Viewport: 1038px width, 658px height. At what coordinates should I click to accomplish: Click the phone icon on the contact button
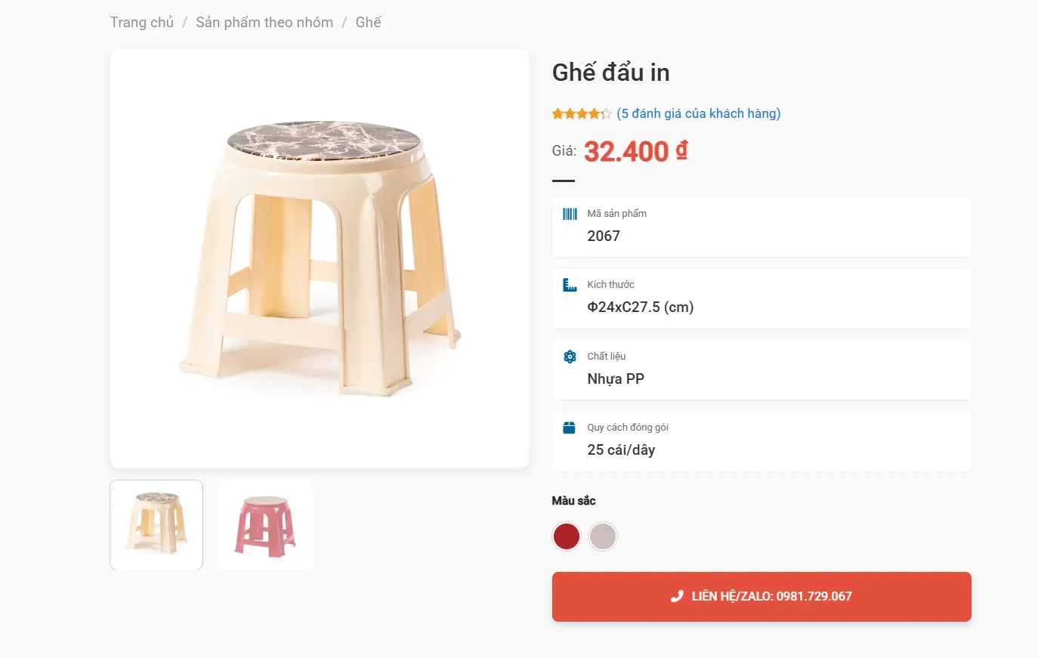[x=677, y=596]
